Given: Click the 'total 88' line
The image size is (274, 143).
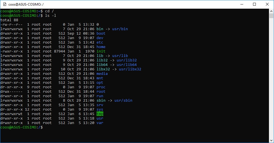Looking at the screenshot, I should pyautogui.click(x=9, y=20).
